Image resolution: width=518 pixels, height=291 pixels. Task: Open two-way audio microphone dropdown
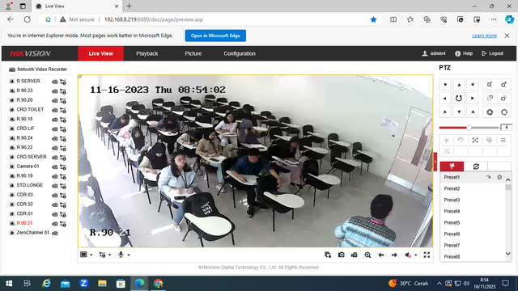coord(124,255)
